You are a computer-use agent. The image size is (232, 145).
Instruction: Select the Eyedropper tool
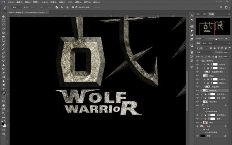[3, 45]
